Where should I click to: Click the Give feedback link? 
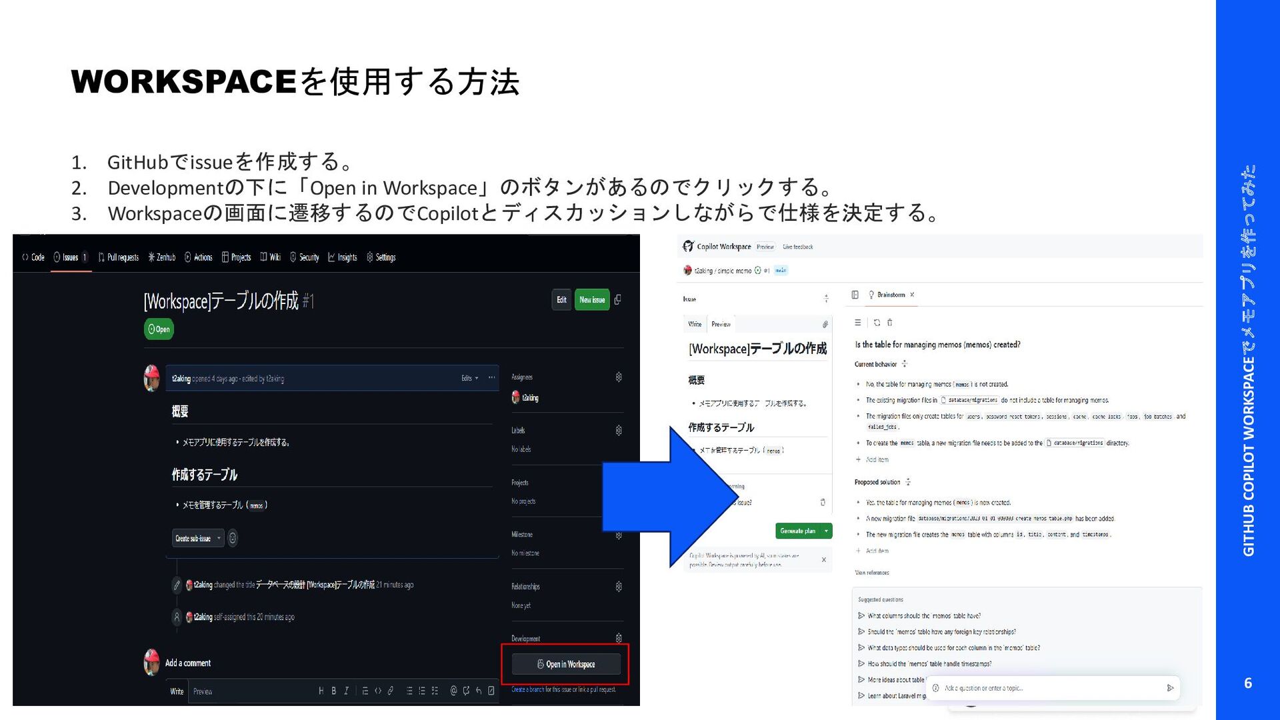[798, 247]
